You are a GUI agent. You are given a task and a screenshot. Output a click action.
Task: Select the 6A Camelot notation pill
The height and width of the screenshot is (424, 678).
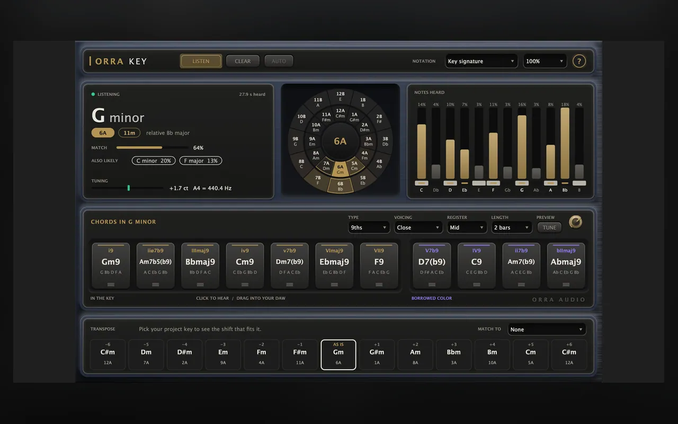103,132
